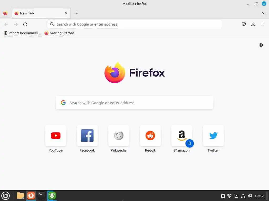The height and width of the screenshot is (201, 269).
Task: Open the Facebook shortcut tile
Action: click(87, 136)
